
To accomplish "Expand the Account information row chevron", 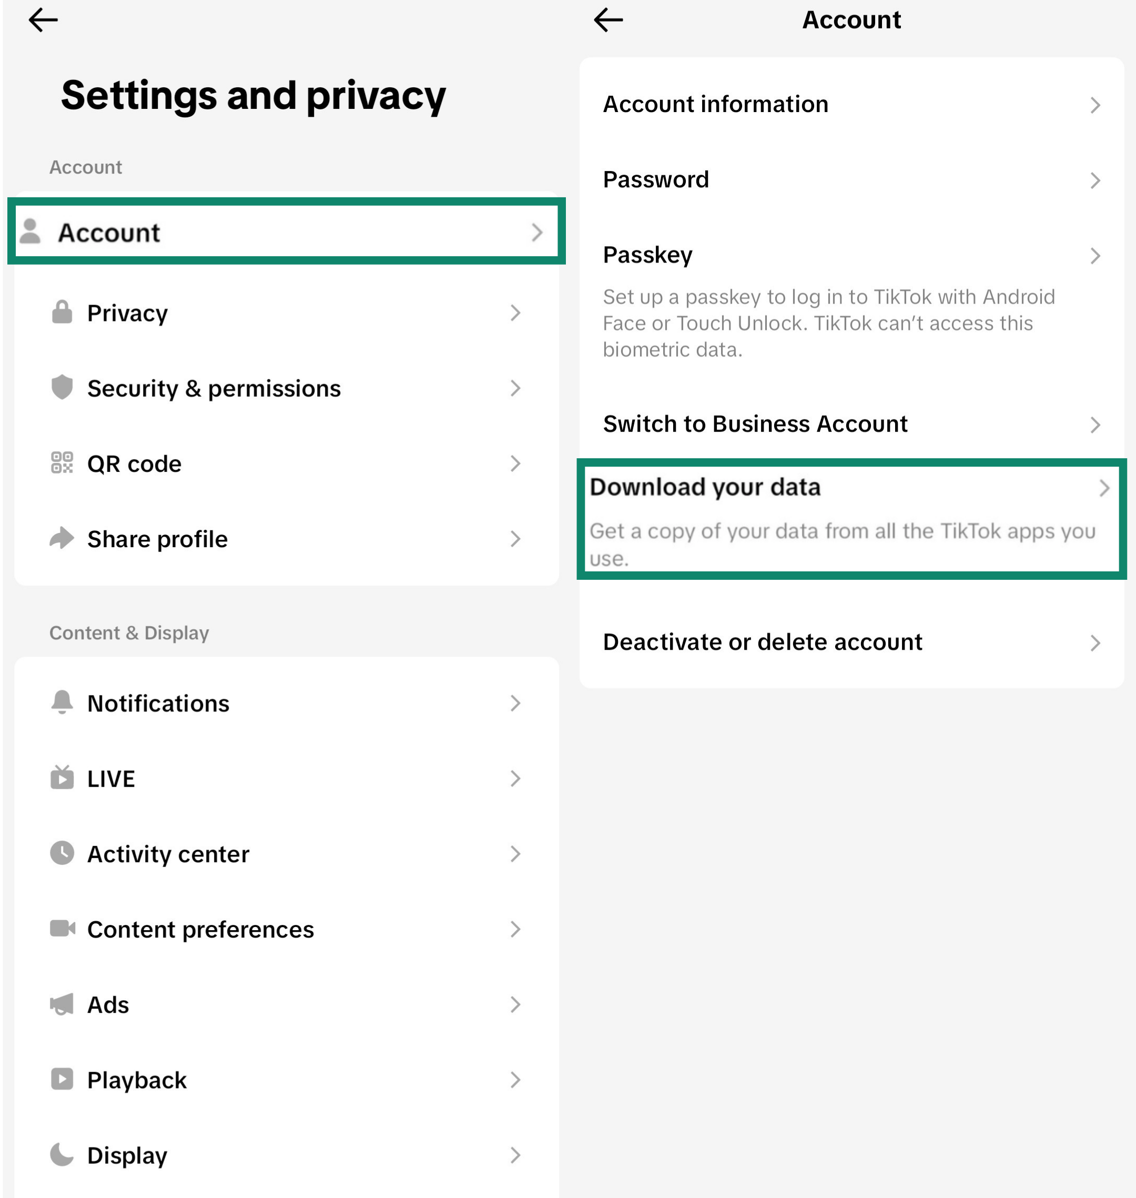I will click(x=1095, y=104).
